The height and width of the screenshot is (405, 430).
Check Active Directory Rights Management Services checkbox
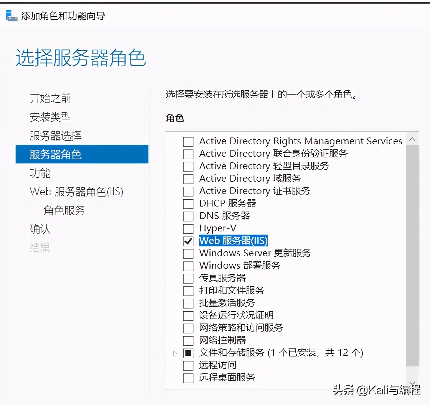tap(188, 142)
